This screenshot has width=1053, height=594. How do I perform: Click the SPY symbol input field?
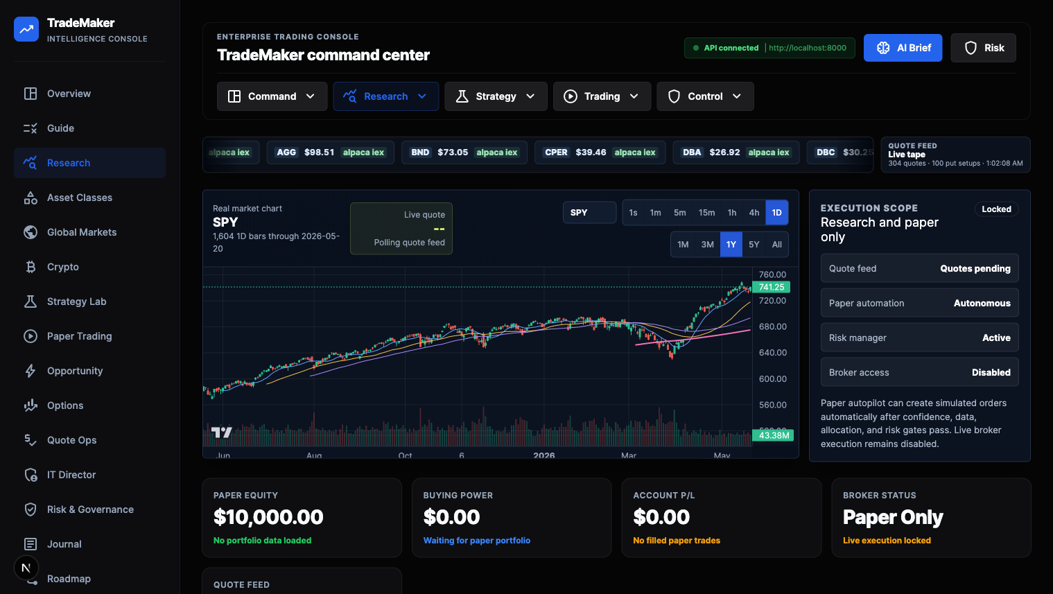pyautogui.click(x=589, y=213)
